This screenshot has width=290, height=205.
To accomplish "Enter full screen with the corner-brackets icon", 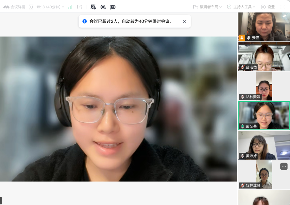I will click(x=282, y=7).
